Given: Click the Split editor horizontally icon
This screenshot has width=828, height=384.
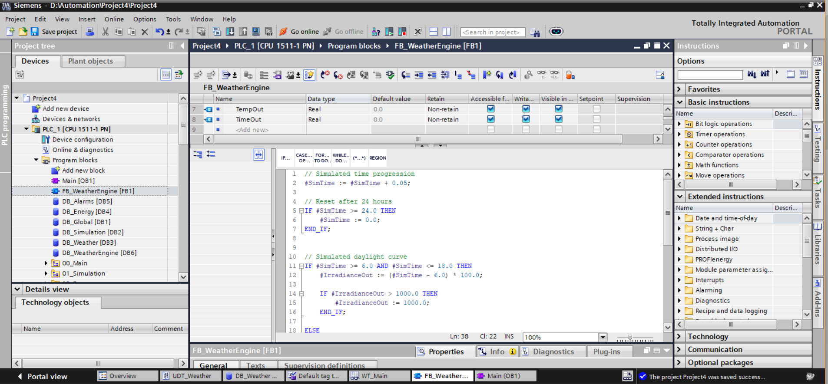Looking at the screenshot, I should [434, 32].
